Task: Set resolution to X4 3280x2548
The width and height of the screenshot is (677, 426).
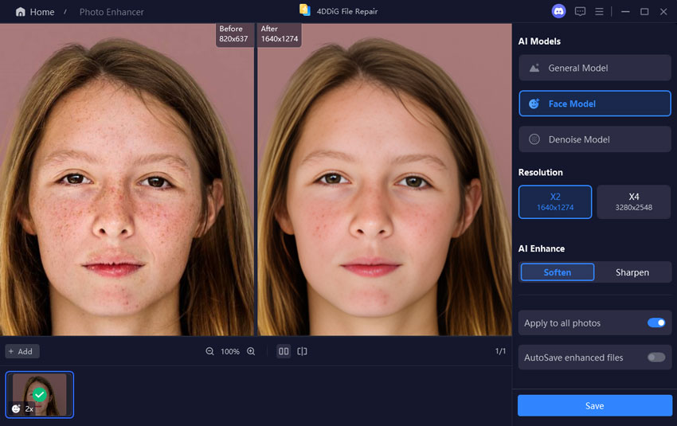Action: pyautogui.click(x=633, y=201)
